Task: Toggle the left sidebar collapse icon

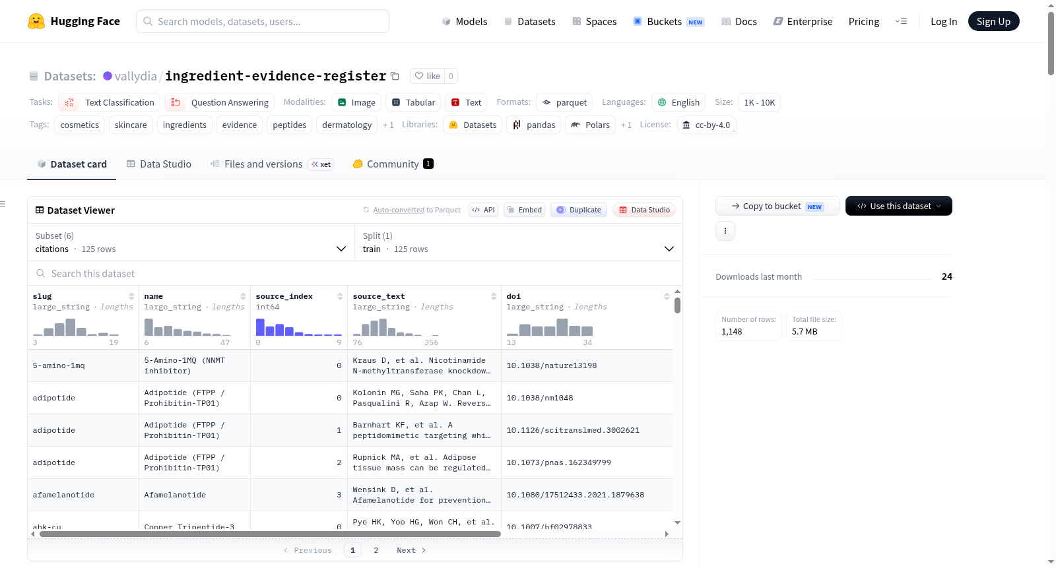Action: pyautogui.click(x=3, y=204)
